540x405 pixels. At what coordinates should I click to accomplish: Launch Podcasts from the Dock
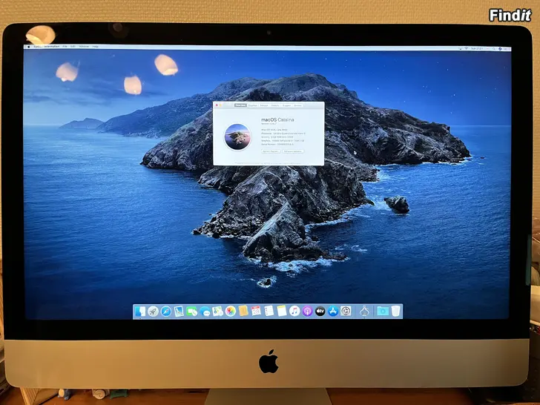click(308, 312)
